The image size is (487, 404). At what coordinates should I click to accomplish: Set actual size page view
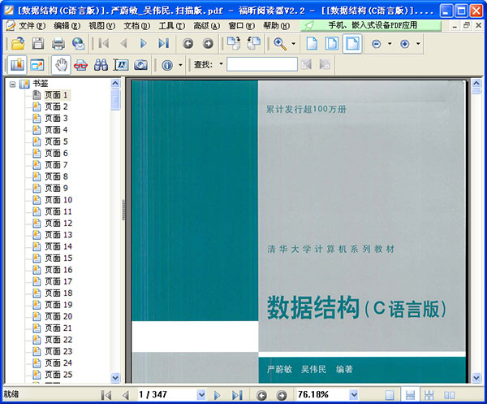(x=312, y=44)
